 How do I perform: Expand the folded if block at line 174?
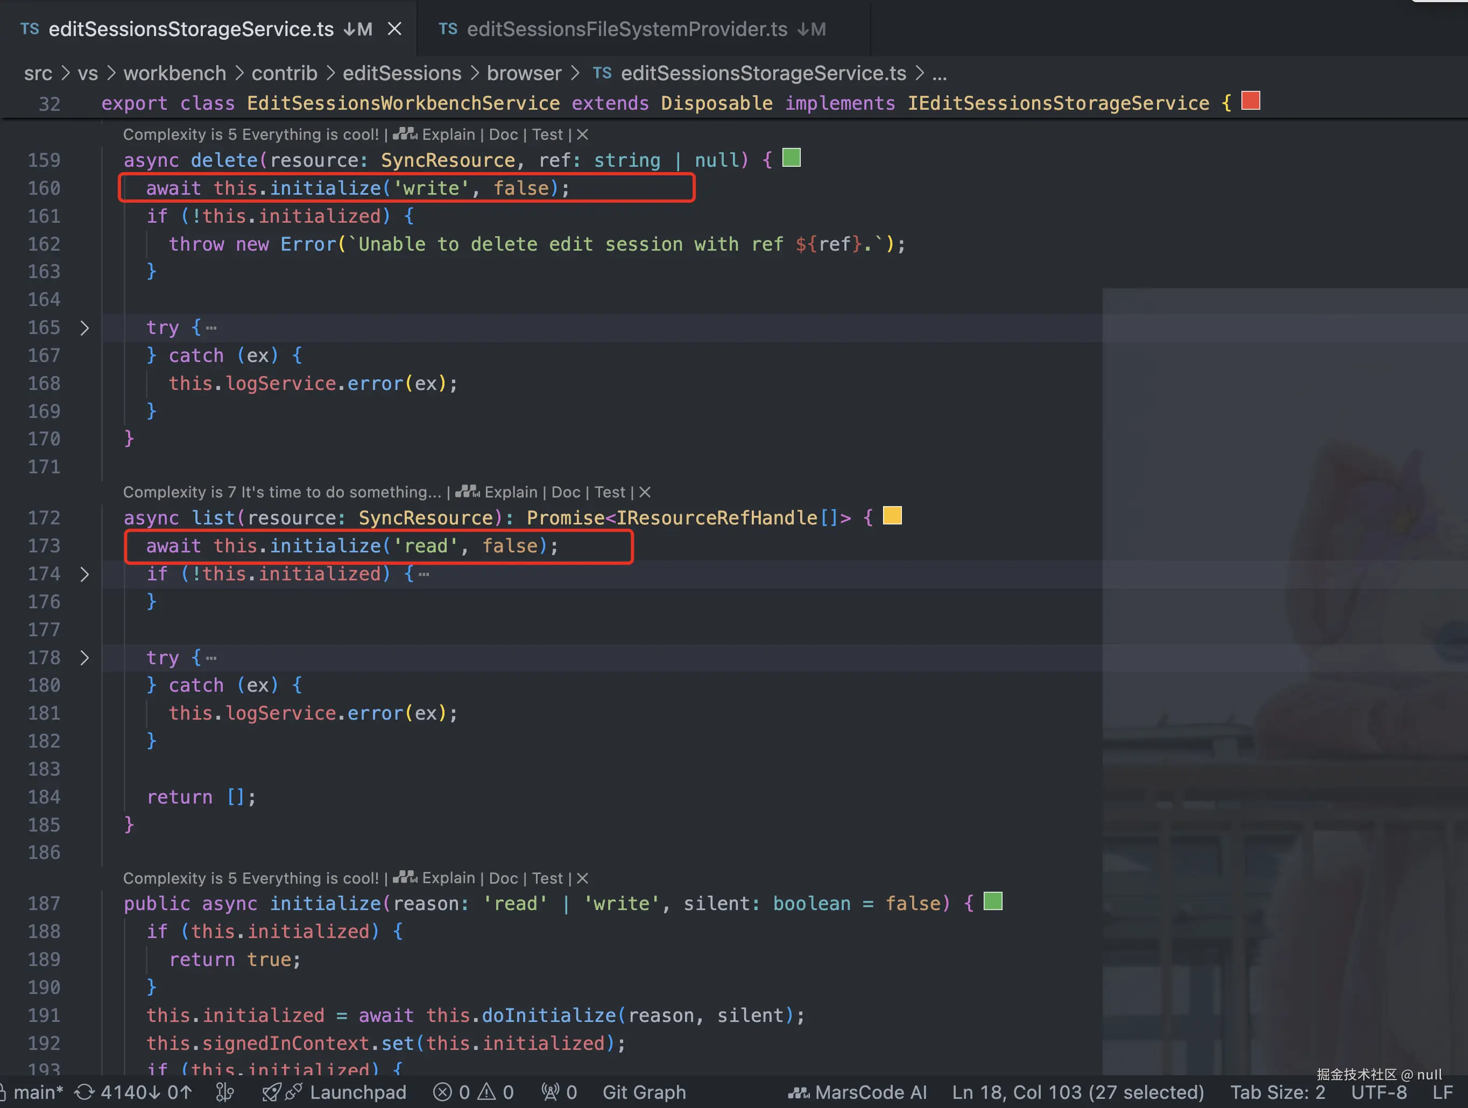pos(84,574)
